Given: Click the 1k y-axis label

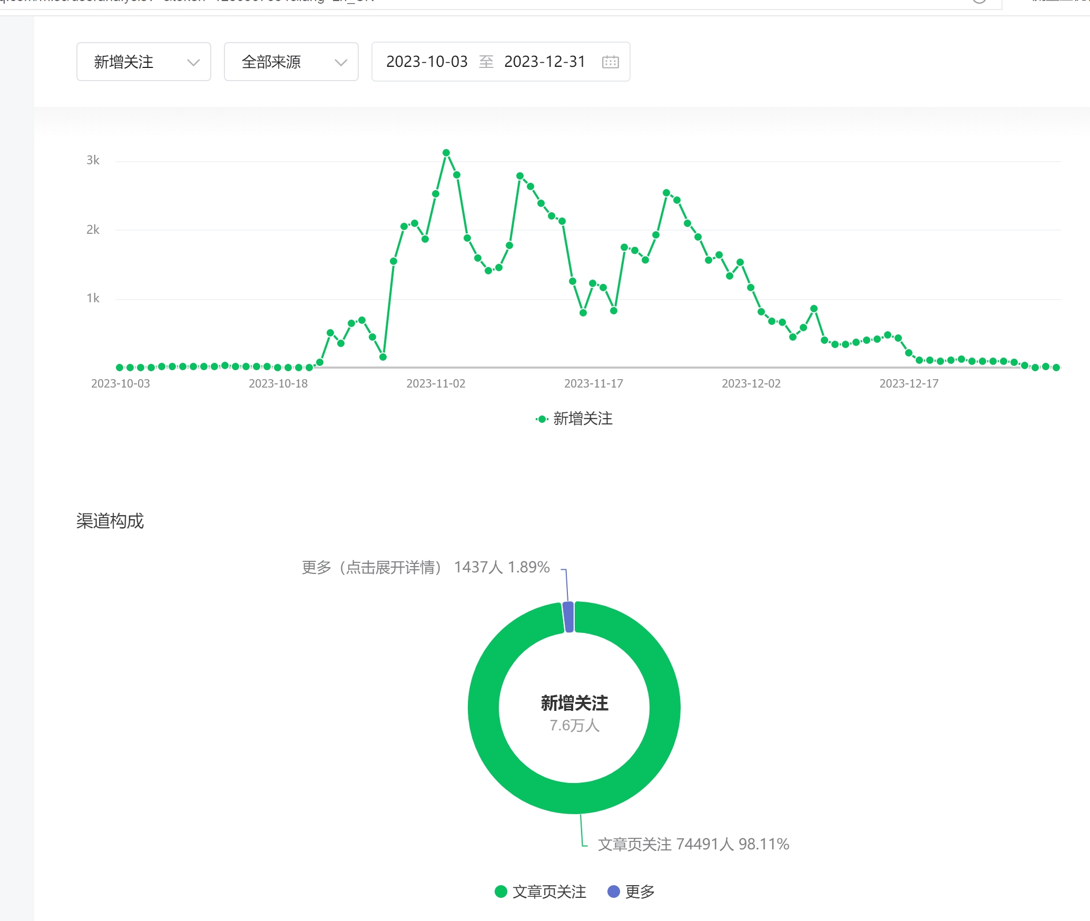Looking at the screenshot, I should [93, 298].
